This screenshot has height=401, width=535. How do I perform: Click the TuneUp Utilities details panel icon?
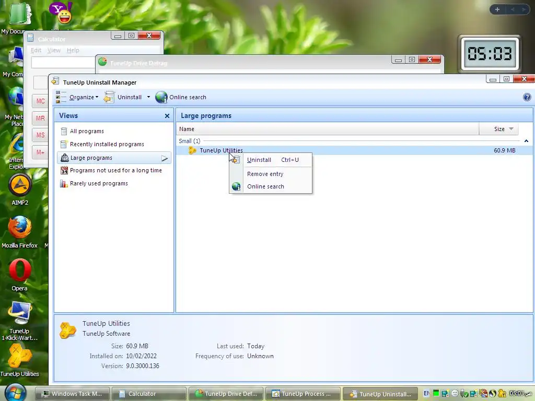coord(68,331)
